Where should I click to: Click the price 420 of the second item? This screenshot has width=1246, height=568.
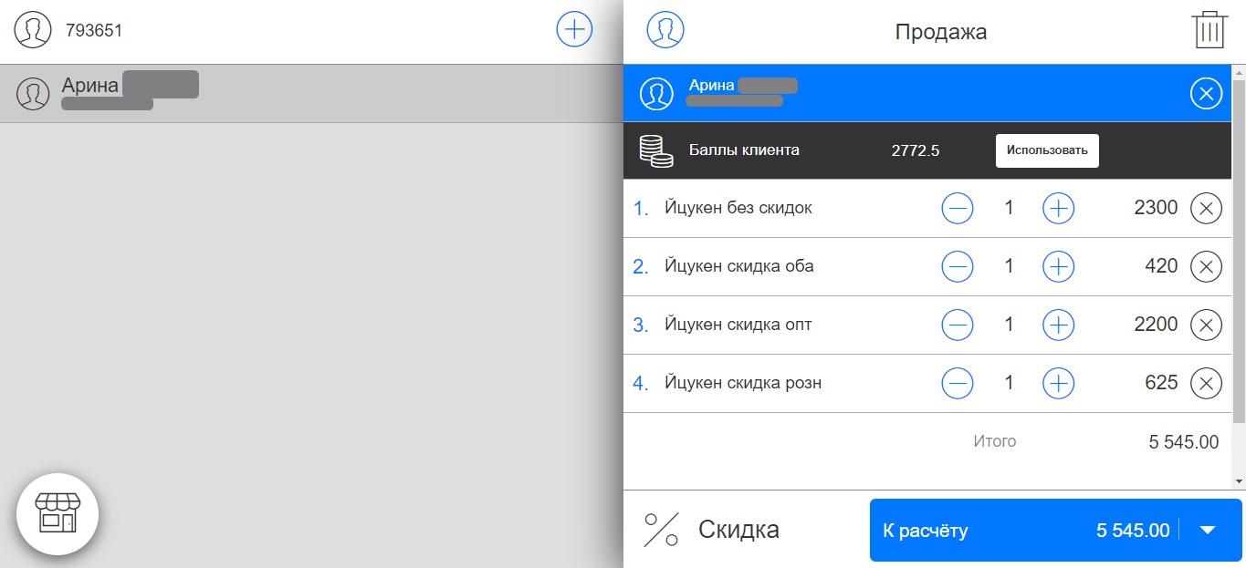(x=1161, y=267)
